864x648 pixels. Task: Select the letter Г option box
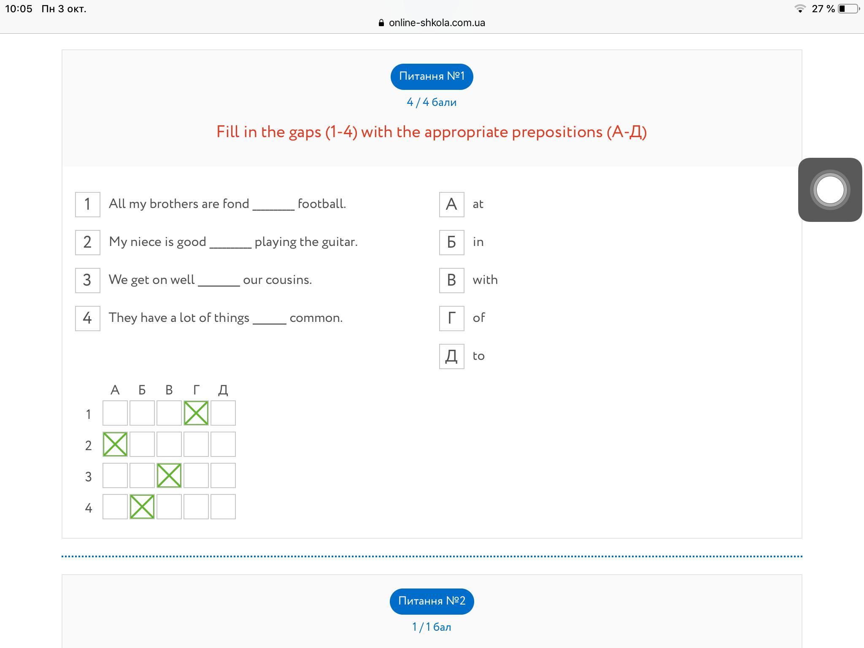451,319
